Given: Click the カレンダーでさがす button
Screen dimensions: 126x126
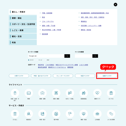Looking at the screenshot, I should point(63,76).
